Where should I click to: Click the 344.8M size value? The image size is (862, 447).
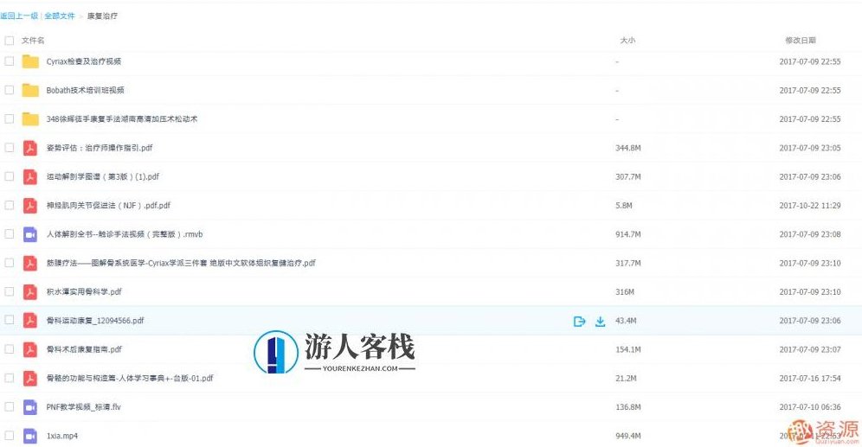pos(628,148)
